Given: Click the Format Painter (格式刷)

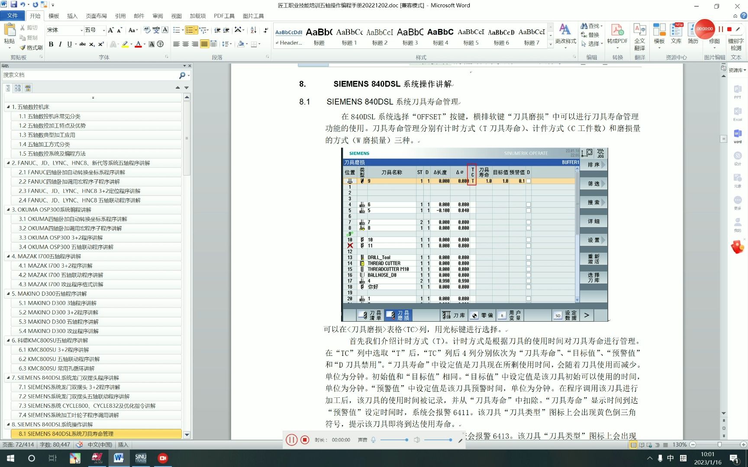Looking at the screenshot, I should pos(31,48).
